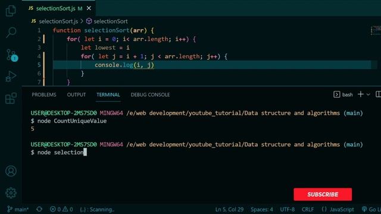The width and height of the screenshot is (381, 214).
Task: Synchronize changes with the sync icon
Action: pyautogui.click(x=39, y=209)
